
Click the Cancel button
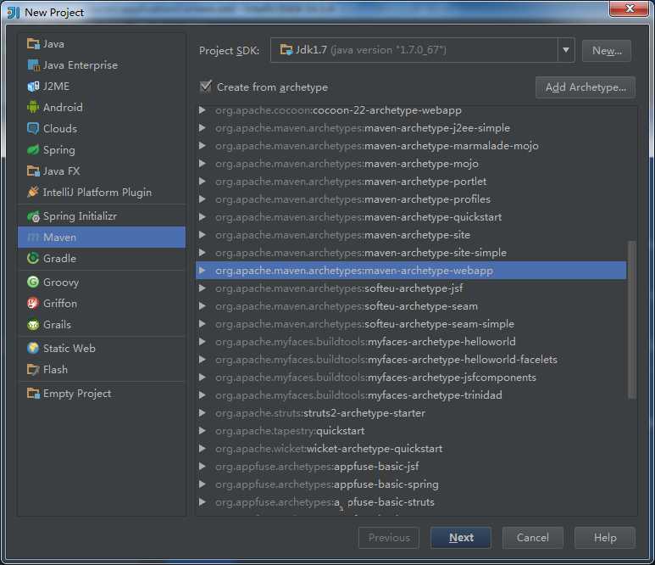tap(533, 537)
